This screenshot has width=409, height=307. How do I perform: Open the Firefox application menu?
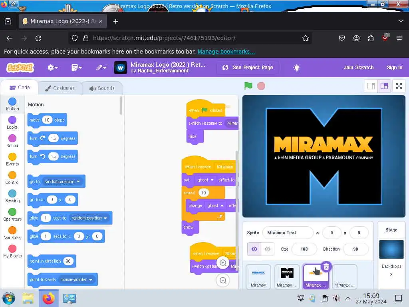399,38
